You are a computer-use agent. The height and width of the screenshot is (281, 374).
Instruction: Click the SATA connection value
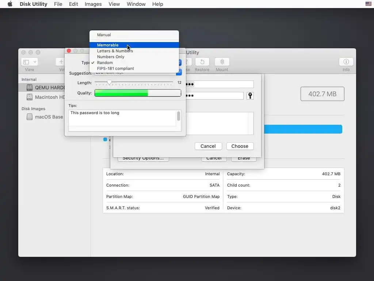[214, 185]
